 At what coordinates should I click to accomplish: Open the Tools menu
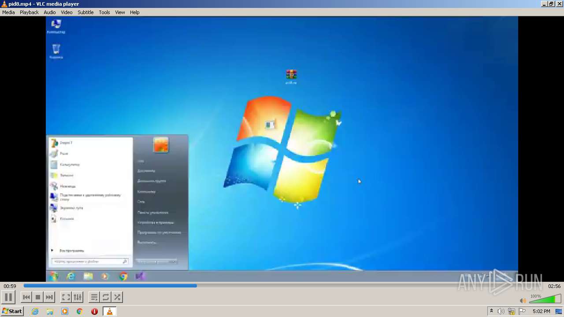[104, 12]
